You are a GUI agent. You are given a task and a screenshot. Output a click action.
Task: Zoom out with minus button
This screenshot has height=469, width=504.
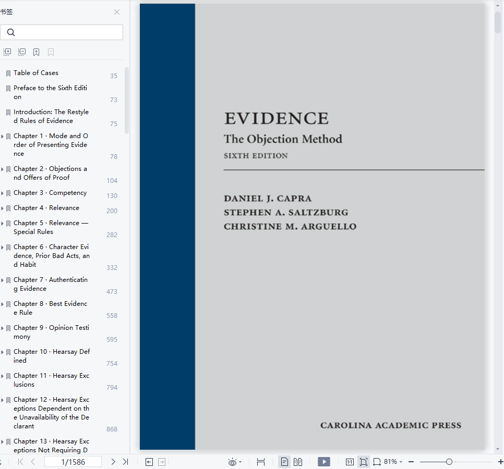pyautogui.click(x=411, y=462)
